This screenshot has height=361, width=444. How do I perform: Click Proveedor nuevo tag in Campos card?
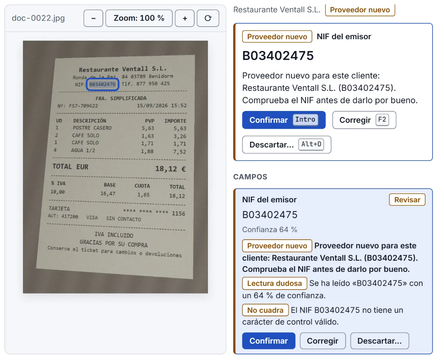click(x=277, y=246)
